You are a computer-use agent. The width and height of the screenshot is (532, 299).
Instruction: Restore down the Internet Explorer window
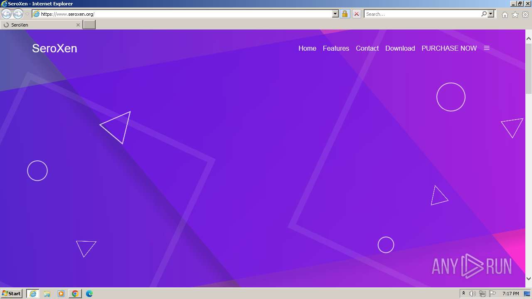520,4
